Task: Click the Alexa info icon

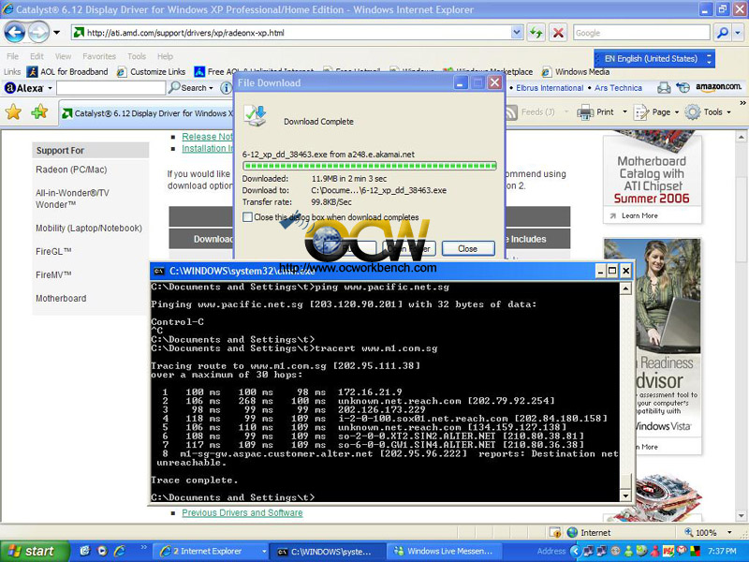Action: click(x=226, y=88)
